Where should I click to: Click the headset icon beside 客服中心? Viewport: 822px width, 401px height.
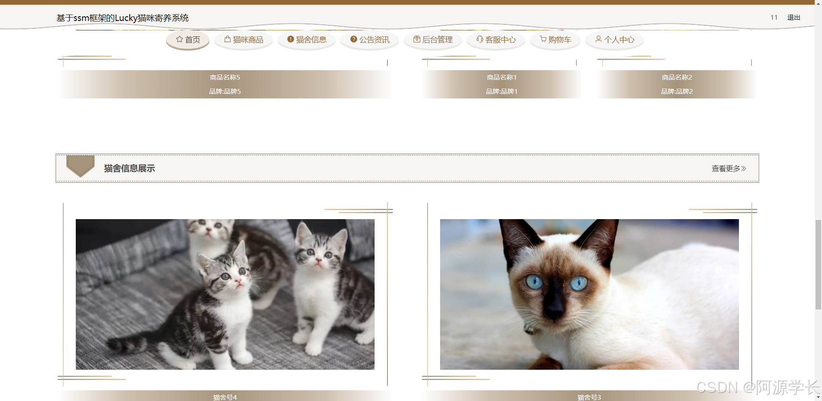480,39
